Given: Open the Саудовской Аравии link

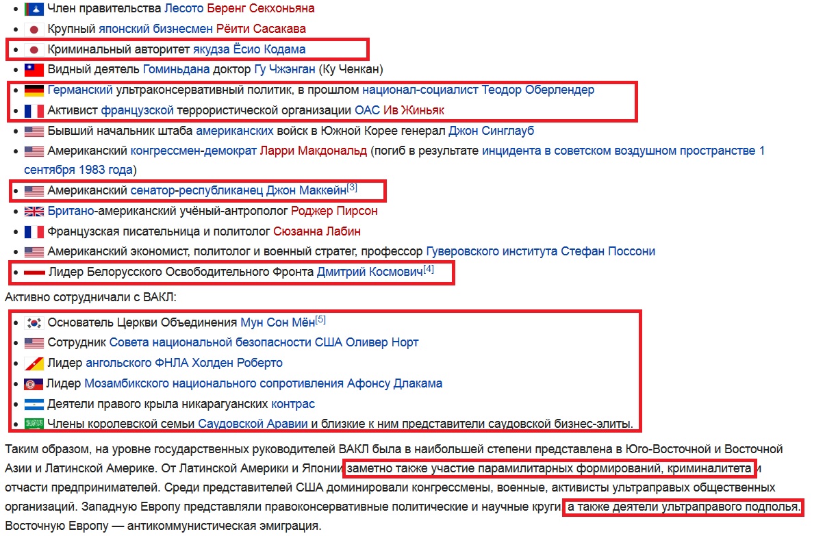Looking at the screenshot, I should click(253, 424).
